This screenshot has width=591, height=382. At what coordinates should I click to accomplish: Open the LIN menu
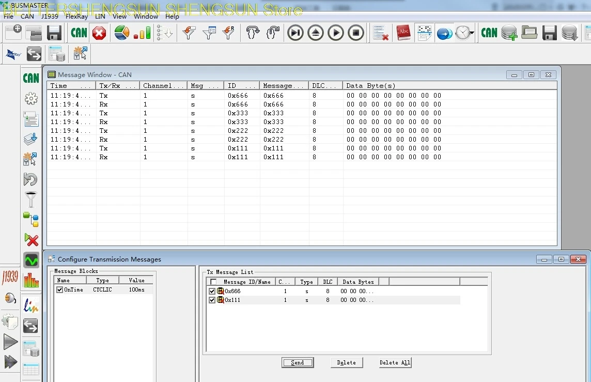[x=100, y=16]
